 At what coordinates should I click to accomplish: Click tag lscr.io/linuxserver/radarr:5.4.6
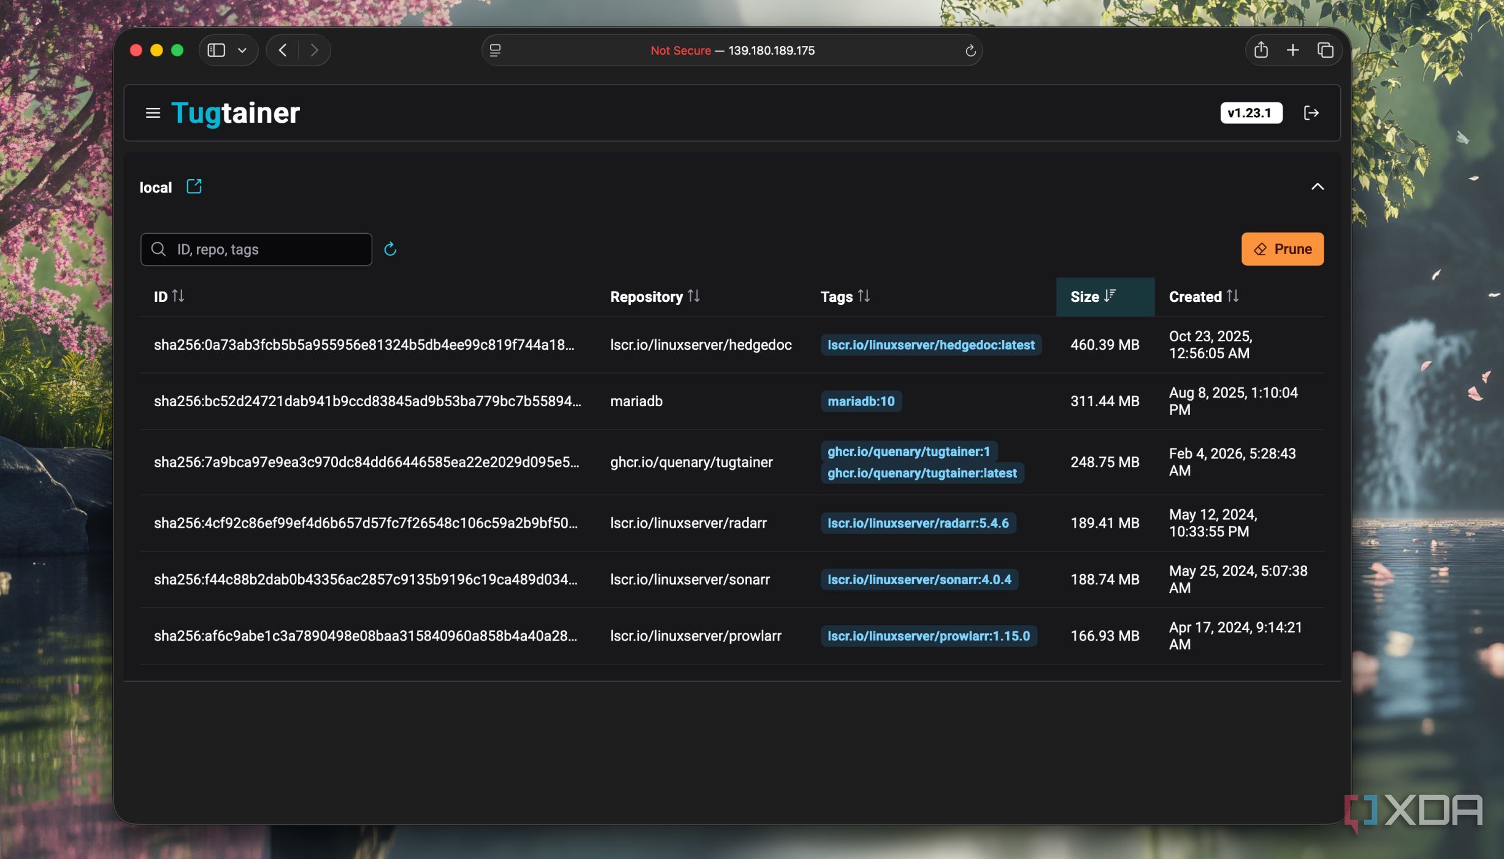pyautogui.click(x=918, y=523)
